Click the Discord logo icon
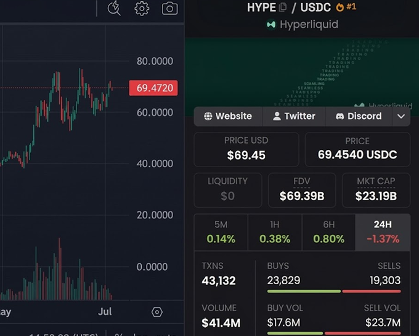The height and width of the screenshot is (336, 419). tap(340, 117)
